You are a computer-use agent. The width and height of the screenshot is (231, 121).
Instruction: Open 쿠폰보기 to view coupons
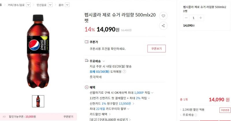click(157, 48)
